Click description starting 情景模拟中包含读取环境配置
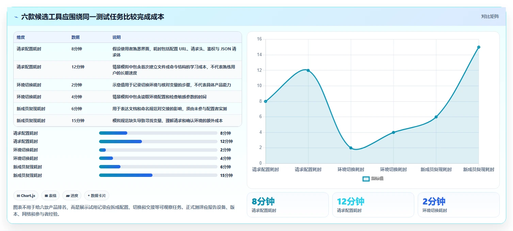513x231 pixels. tap(159, 97)
